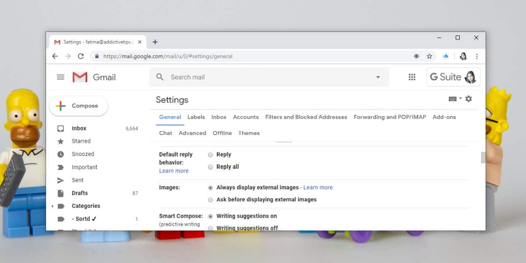Reload the page
The width and height of the screenshot is (526, 263).
tap(81, 56)
